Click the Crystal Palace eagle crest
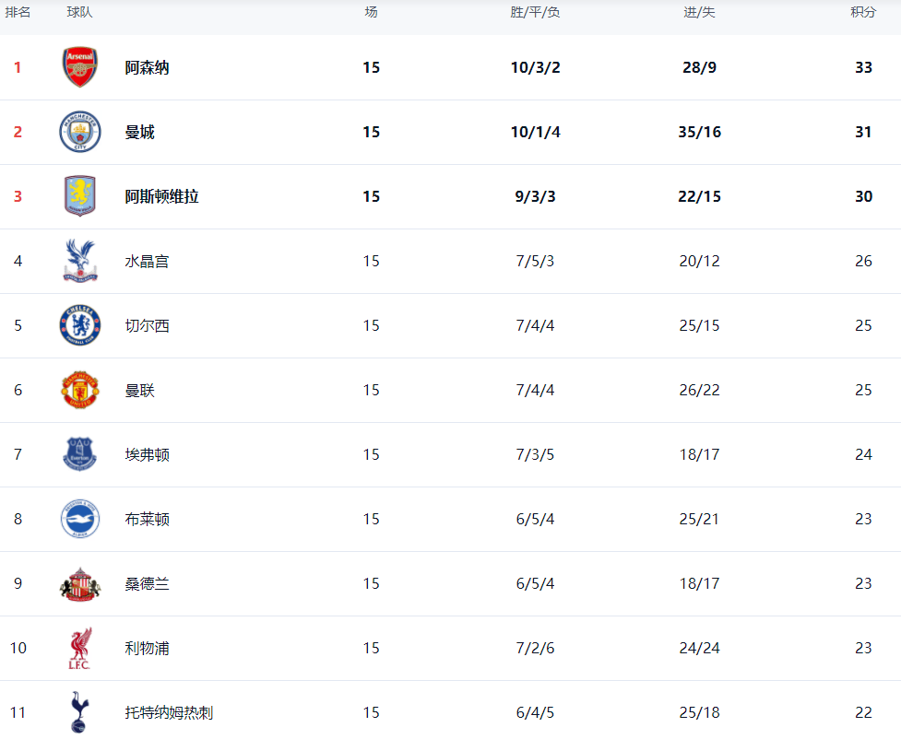 [x=79, y=261]
